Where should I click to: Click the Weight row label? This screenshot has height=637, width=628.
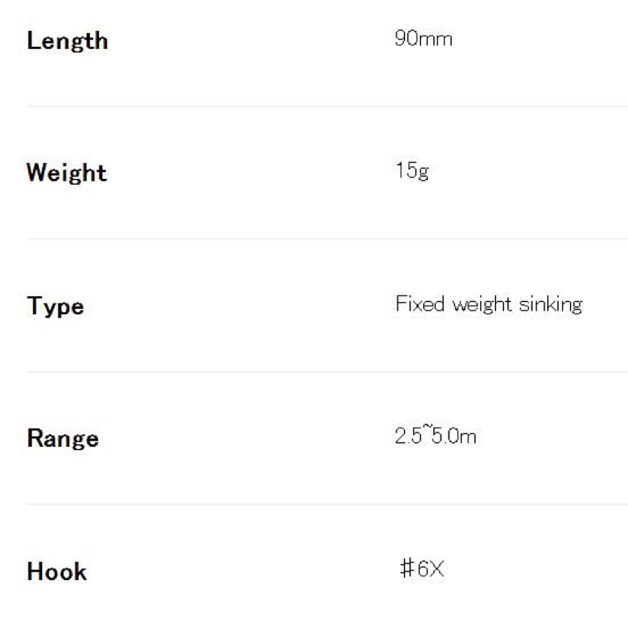pos(67,173)
